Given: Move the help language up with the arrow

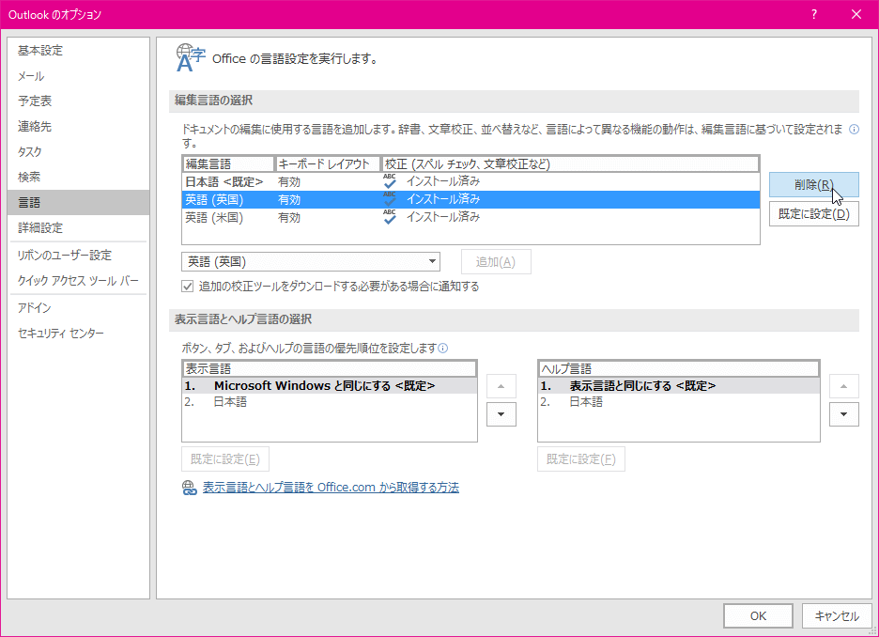Looking at the screenshot, I should (x=843, y=386).
